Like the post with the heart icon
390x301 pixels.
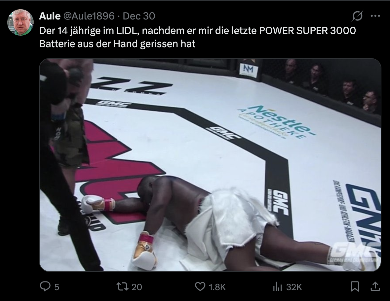pos(200,286)
